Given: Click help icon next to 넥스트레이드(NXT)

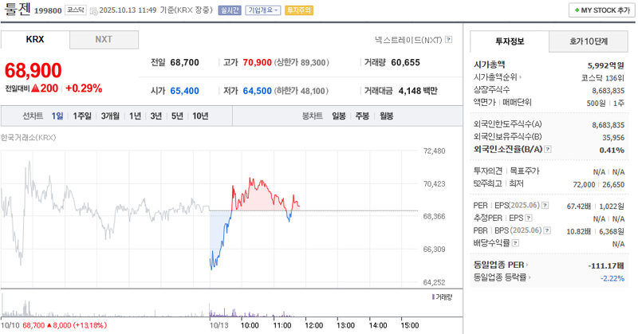Looking at the screenshot, I should [448, 39].
